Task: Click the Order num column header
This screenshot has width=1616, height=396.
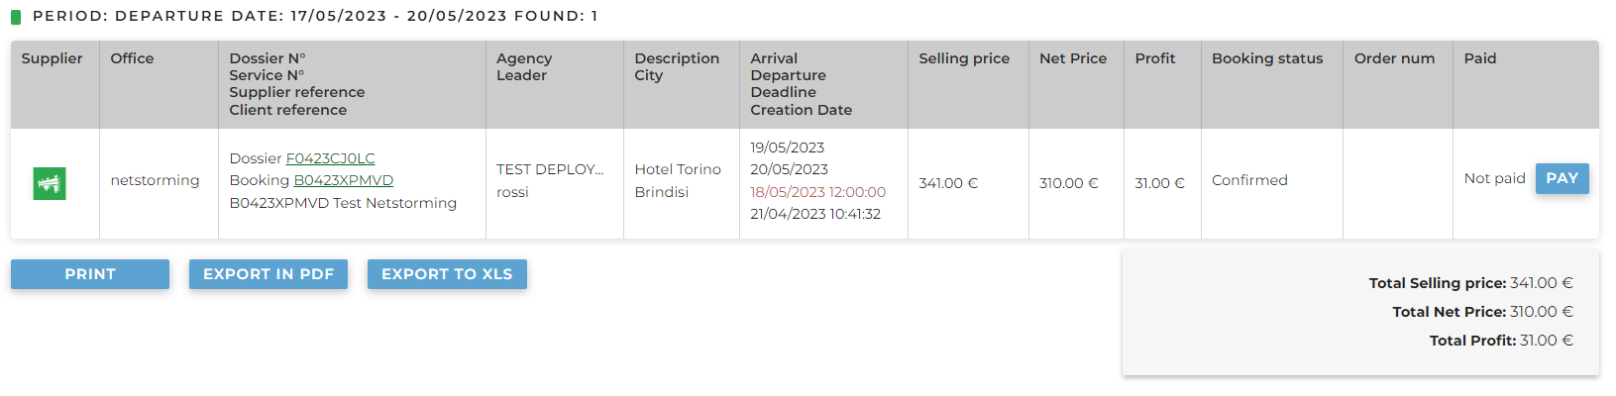Action: pyautogui.click(x=1394, y=58)
